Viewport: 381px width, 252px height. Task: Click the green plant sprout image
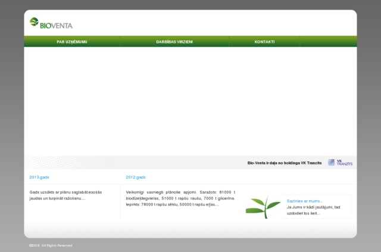click(x=263, y=207)
